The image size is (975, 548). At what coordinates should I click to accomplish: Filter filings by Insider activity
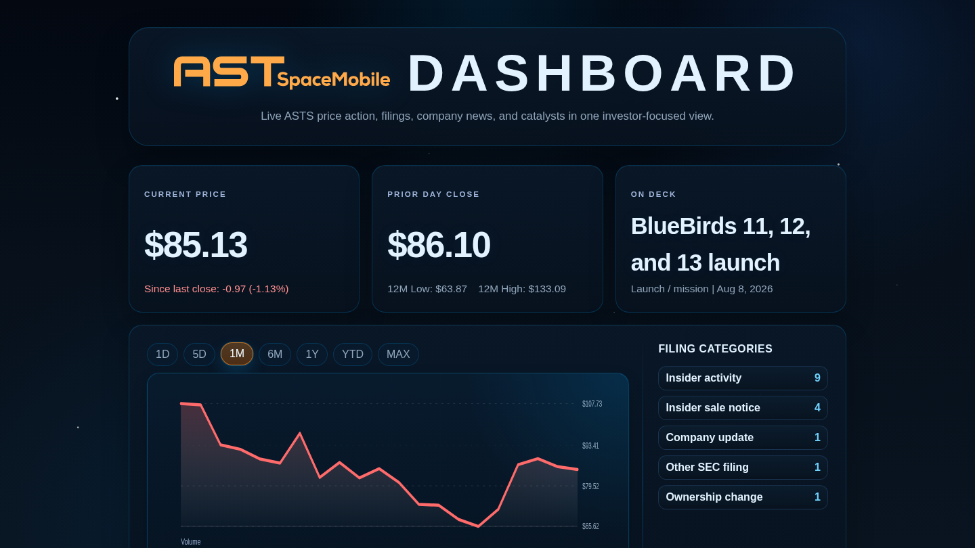pos(743,378)
